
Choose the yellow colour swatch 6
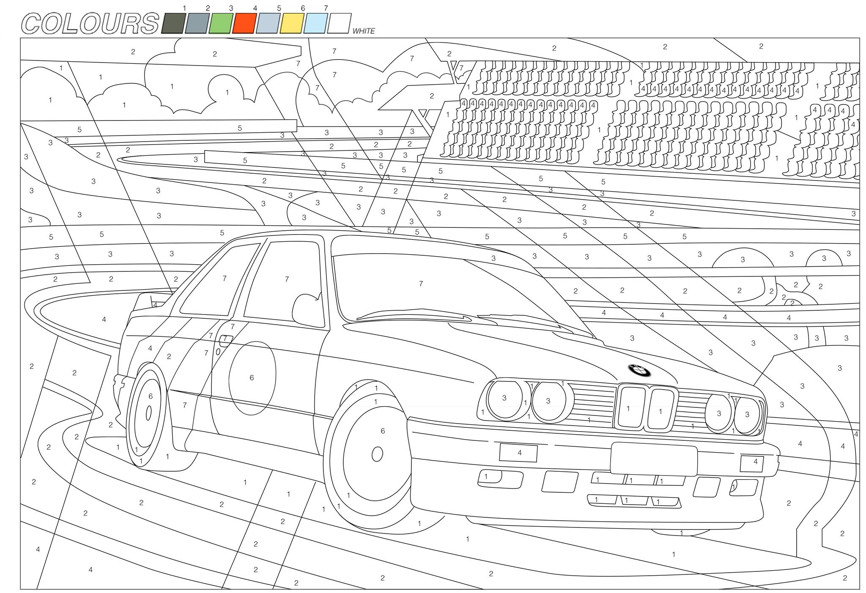point(292,23)
